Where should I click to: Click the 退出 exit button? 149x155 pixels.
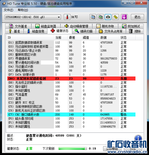(x=137, y=17)
